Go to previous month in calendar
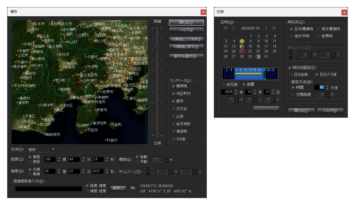This screenshot has width=355, height=220. [234, 28]
